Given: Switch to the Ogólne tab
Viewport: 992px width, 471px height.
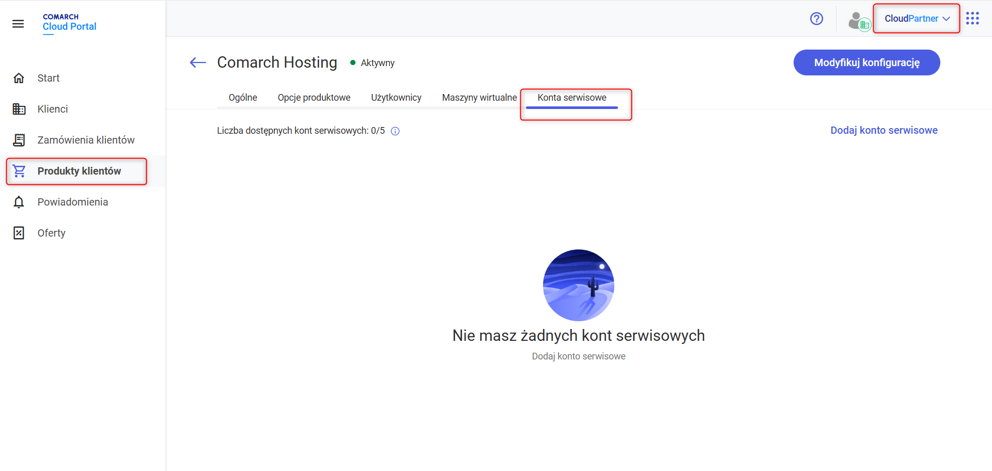Looking at the screenshot, I should 243,98.
